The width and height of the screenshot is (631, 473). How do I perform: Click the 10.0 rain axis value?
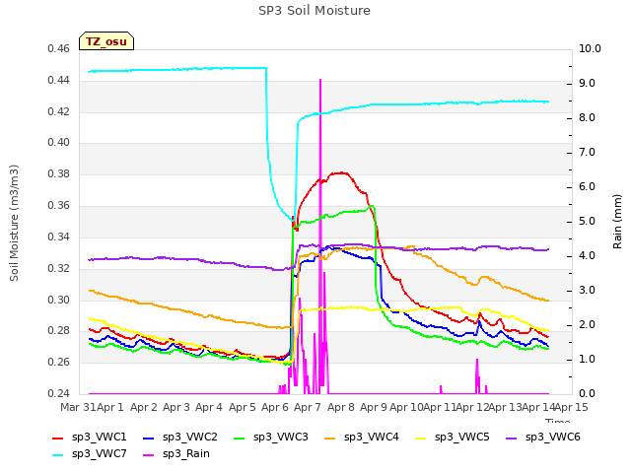coord(590,49)
